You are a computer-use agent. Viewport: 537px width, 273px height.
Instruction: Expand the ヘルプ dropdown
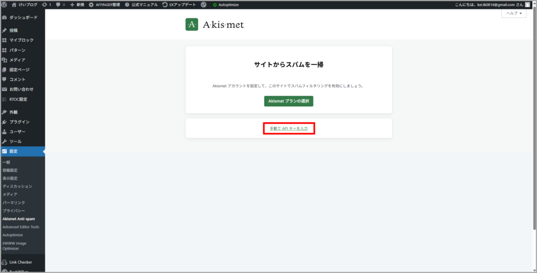pyautogui.click(x=513, y=14)
